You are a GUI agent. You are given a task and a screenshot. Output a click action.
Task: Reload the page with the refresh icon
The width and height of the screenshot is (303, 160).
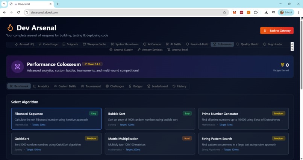(18, 12)
